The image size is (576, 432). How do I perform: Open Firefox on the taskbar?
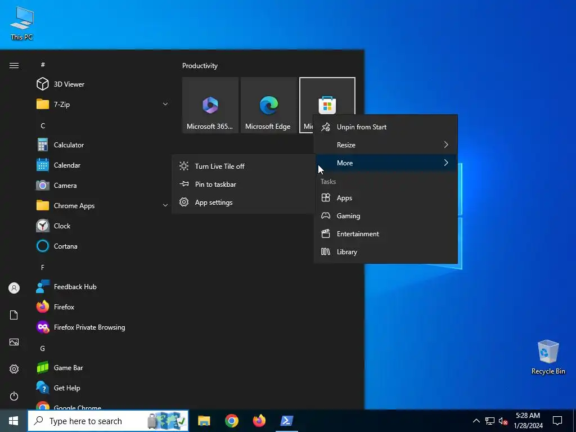[x=259, y=421]
